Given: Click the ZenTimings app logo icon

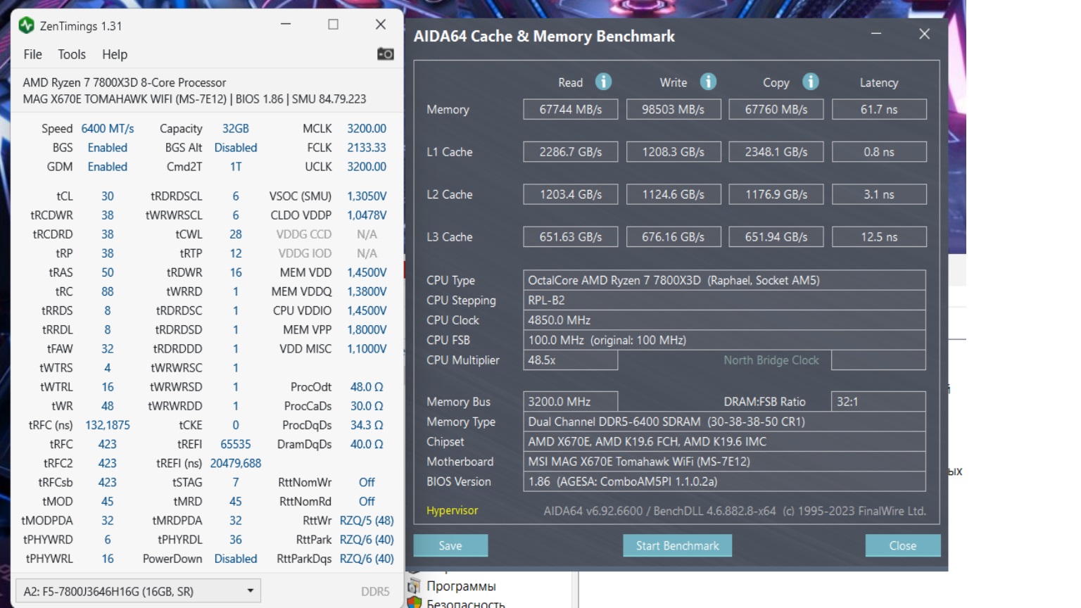Looking at the screenshot, I should (27, 25).
